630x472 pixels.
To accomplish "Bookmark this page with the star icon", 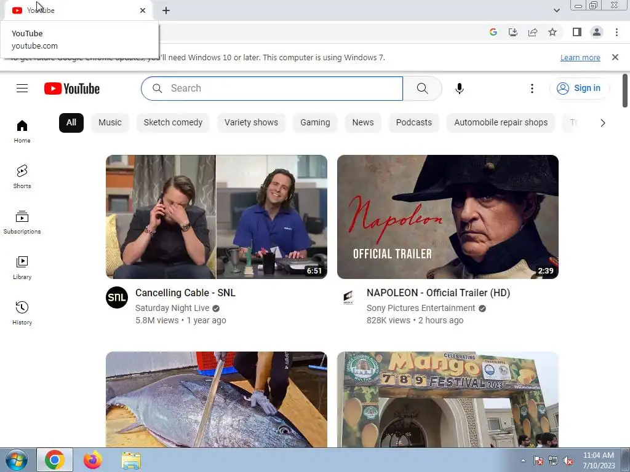I will [x=552, y=32].
